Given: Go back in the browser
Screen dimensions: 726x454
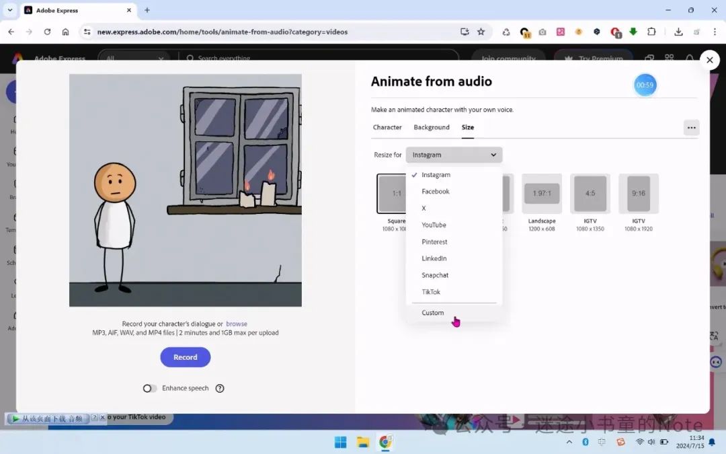Looking at the screenshot, I should point(11,32).
